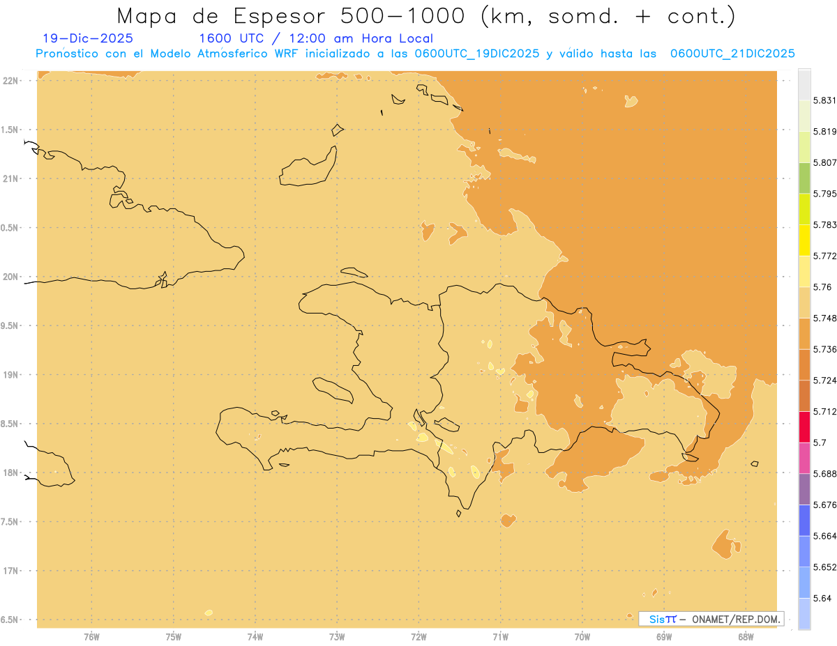
Task: Click the bright yellow swatch between 5.783 and 5.772
Action: 804,240
